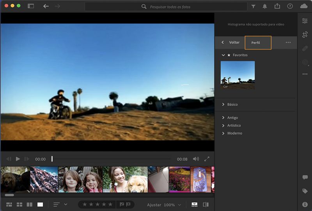Go back using the left arrow

pyautogui.click(x=46, y=6)
